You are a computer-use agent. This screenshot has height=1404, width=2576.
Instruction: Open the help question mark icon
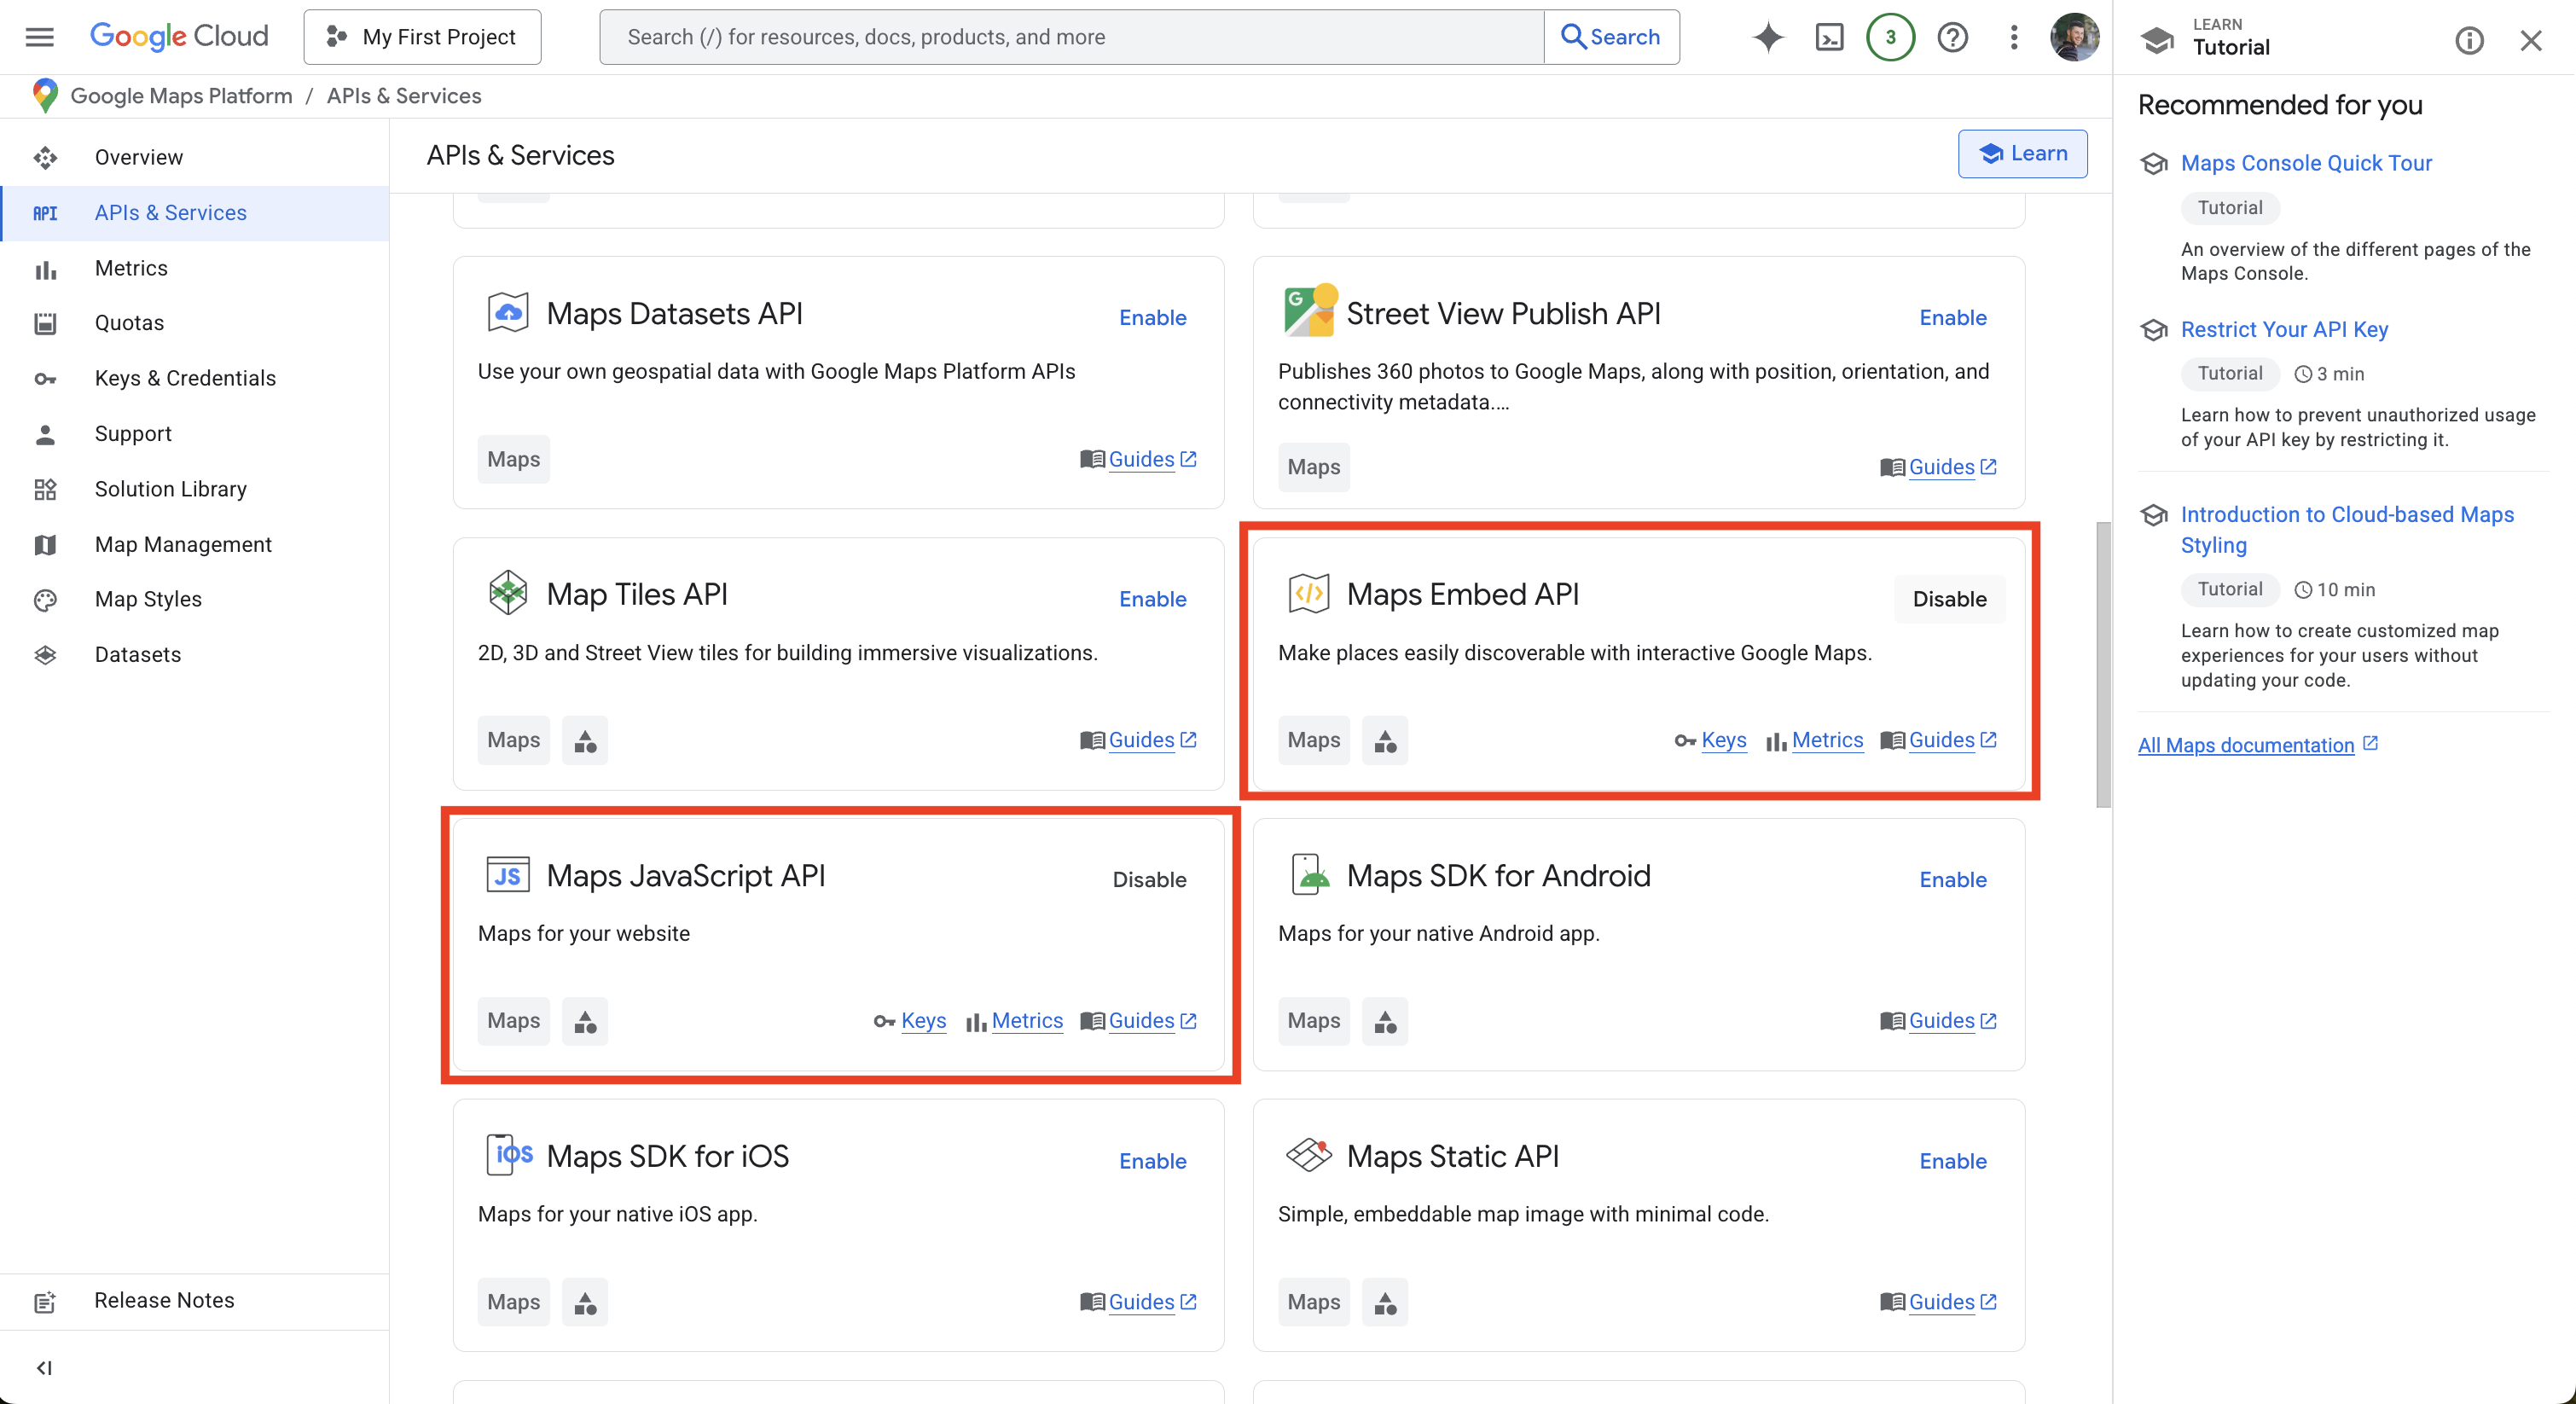tap(1952, 37)
